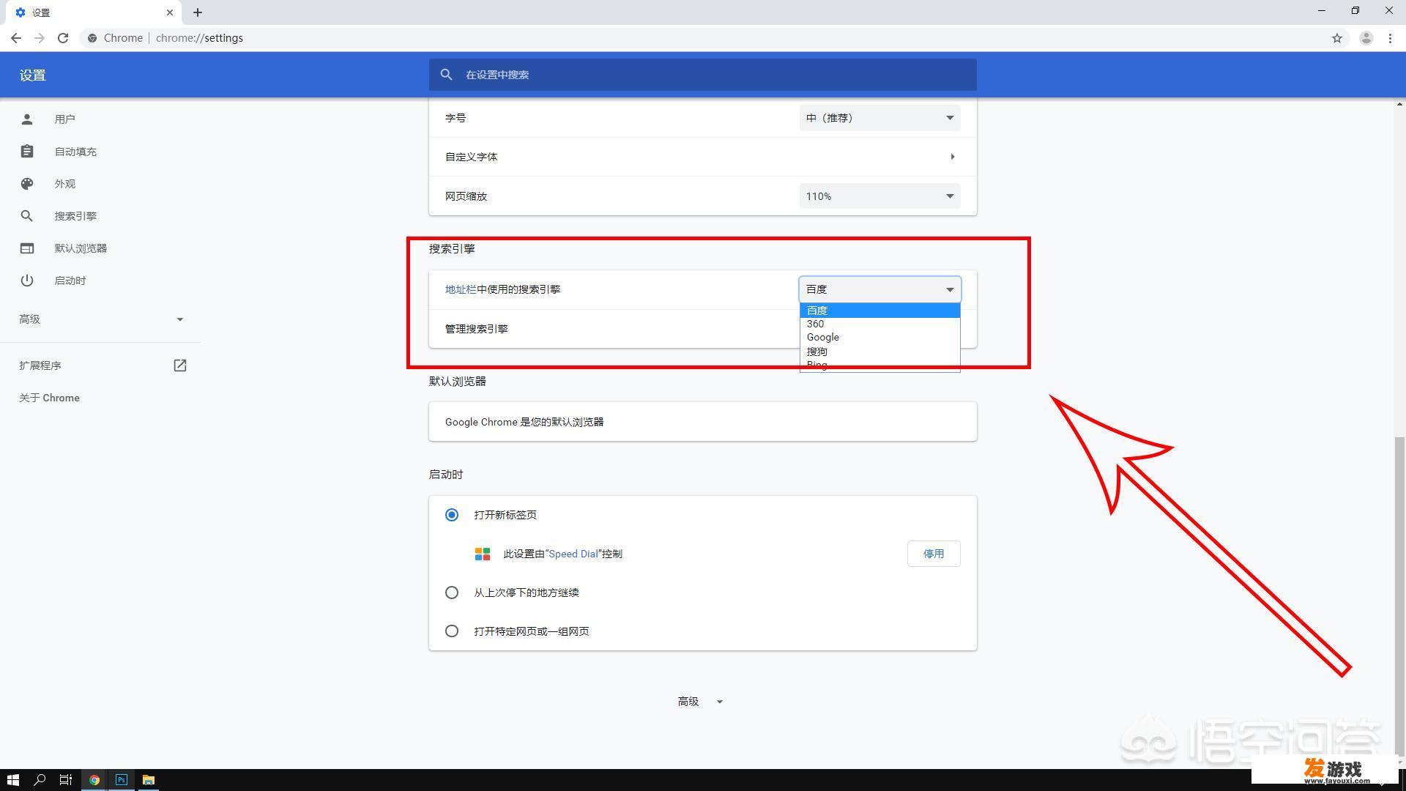
Task: Close the 设置 tab
Action: tap(170, 12)
